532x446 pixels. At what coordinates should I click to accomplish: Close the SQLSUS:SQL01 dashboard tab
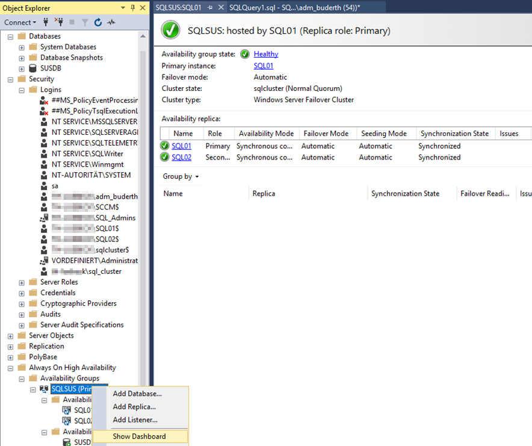[x=221, y=7]
